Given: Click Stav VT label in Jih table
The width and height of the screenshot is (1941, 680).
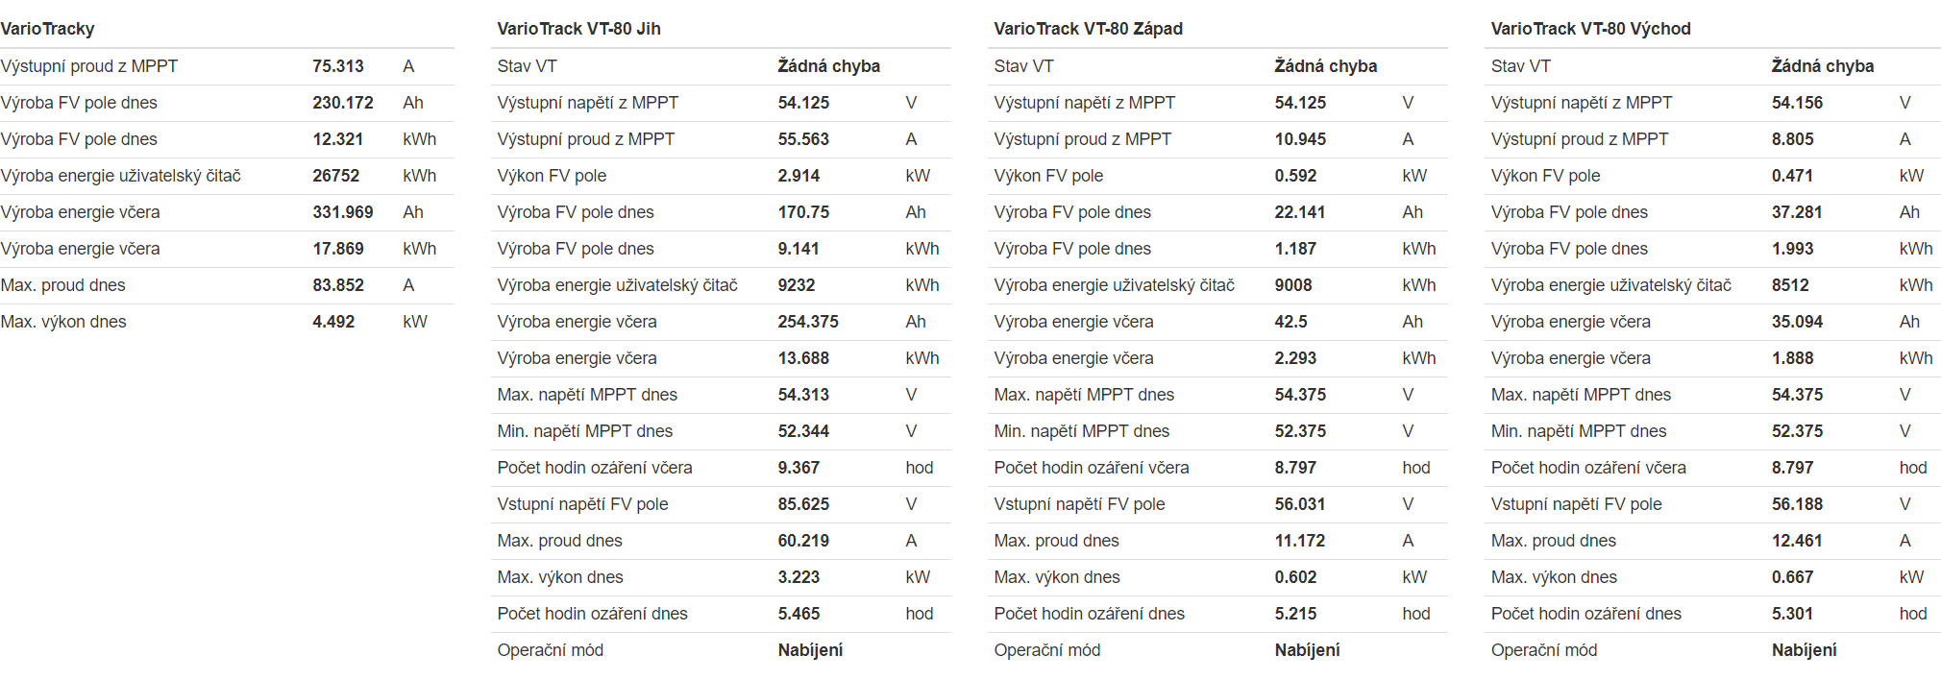Looking at the screenshot, I should 527,66.
